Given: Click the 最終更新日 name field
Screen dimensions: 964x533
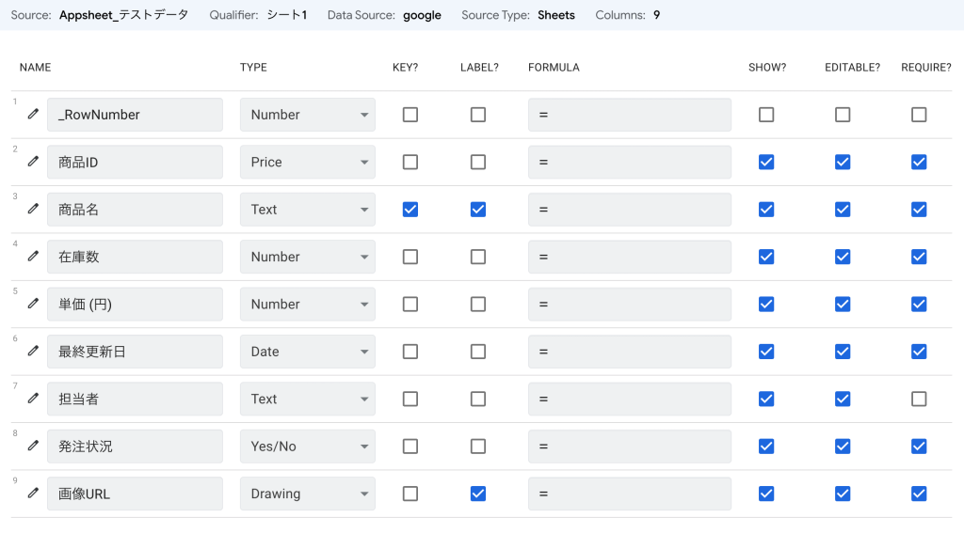Looking at the screenshot, I should pos(135,352).
